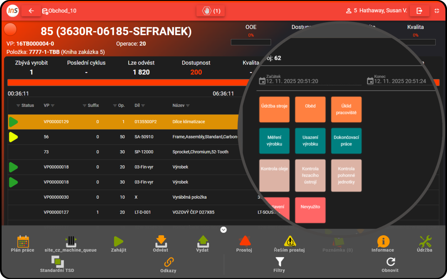The height and width of the screenshot is (279, 447).
Task: Click green status icon of VP00000129
Action: point(13,122)
